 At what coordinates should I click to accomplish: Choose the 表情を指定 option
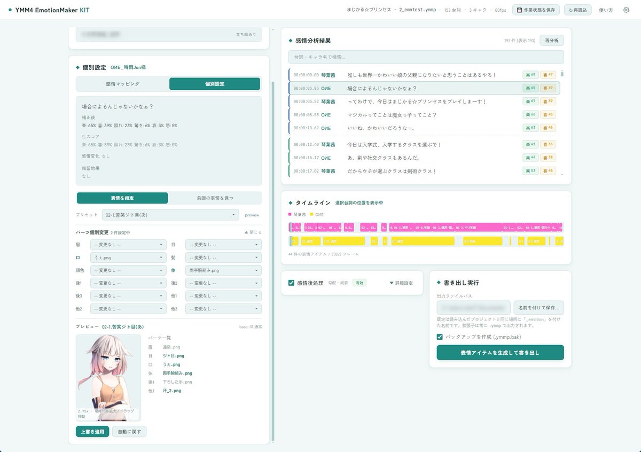pyautogui.click(x=122, y=198)
